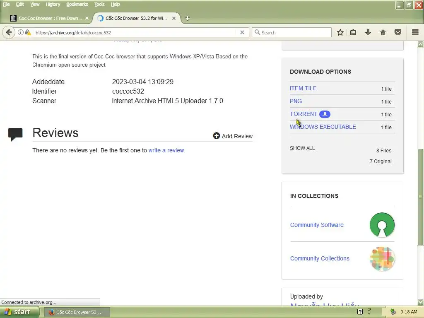Stop page loading with the X in the address bar
This screenshot has width=424, height=318.
coord(242,32)
